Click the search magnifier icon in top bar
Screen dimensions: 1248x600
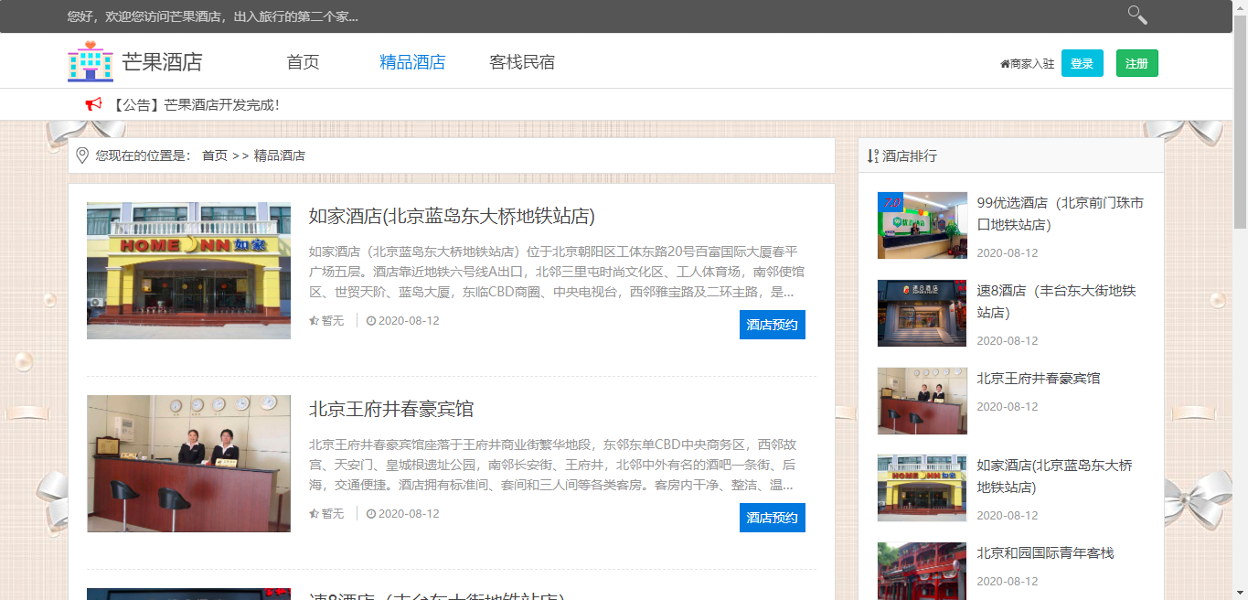1137,15
